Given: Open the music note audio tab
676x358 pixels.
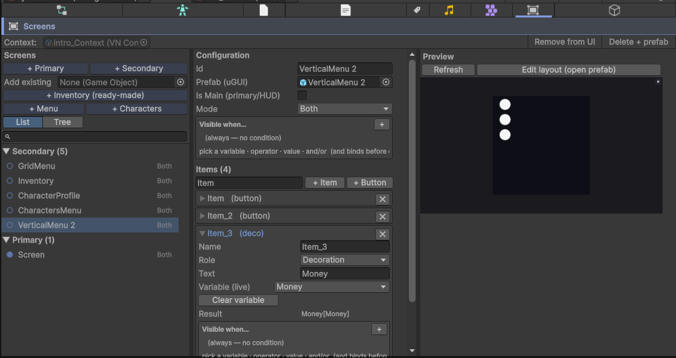Looking at the screenshot, I should pos(449,10).
